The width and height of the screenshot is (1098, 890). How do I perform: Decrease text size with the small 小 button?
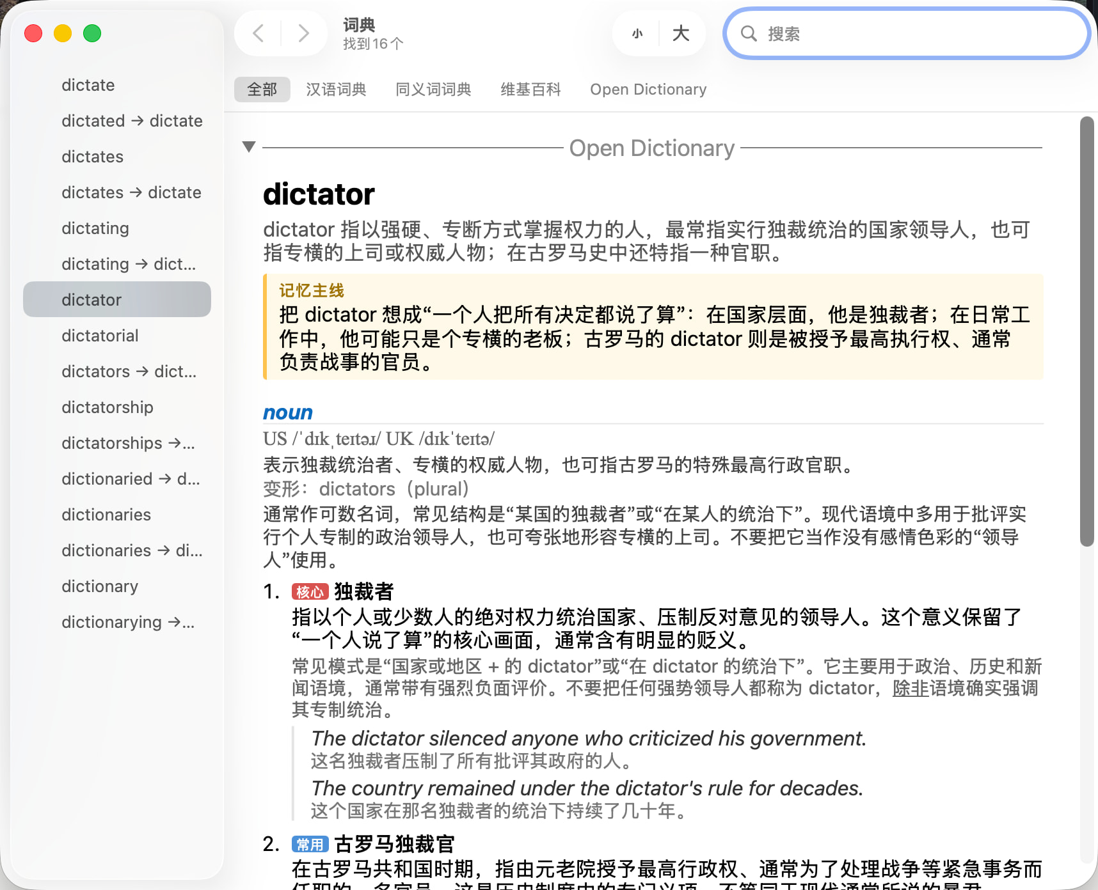tap(637, 33)
